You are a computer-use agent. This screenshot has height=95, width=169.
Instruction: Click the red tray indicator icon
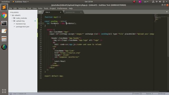point(134,2)
